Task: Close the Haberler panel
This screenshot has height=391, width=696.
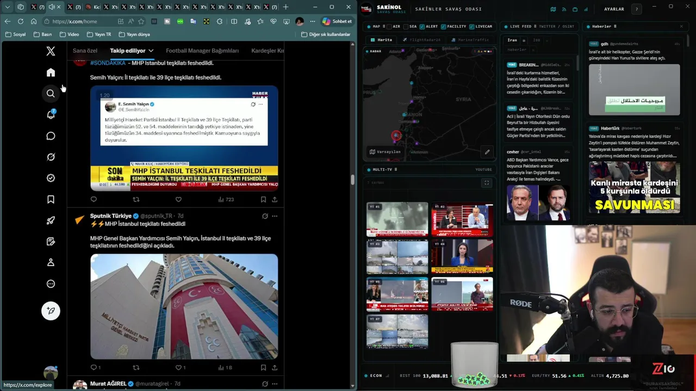Action: pyautogui.click(x=681, y=26)
